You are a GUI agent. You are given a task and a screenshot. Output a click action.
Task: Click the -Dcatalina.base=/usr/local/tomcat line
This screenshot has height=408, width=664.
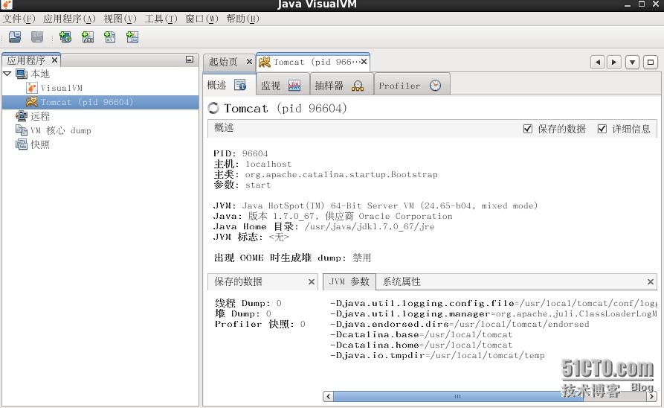pos(422,334)
